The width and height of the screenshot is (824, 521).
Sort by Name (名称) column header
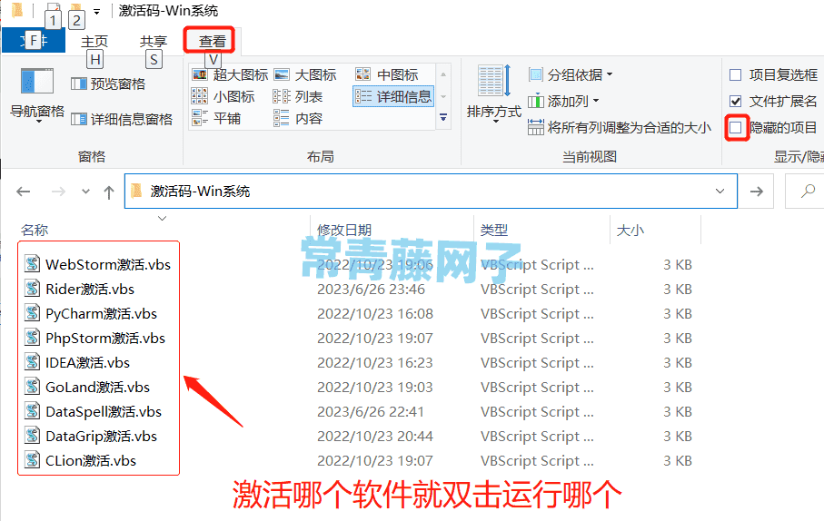pyautogui.click(x=35, y=230)
